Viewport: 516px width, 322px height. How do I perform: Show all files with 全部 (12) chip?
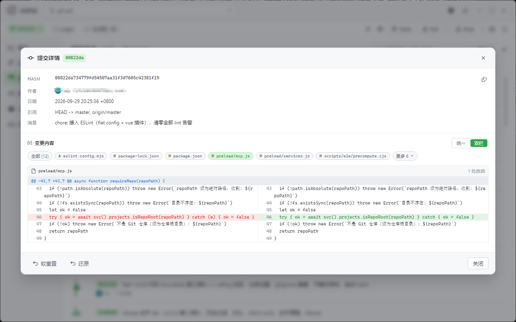(x=40, y=156)
